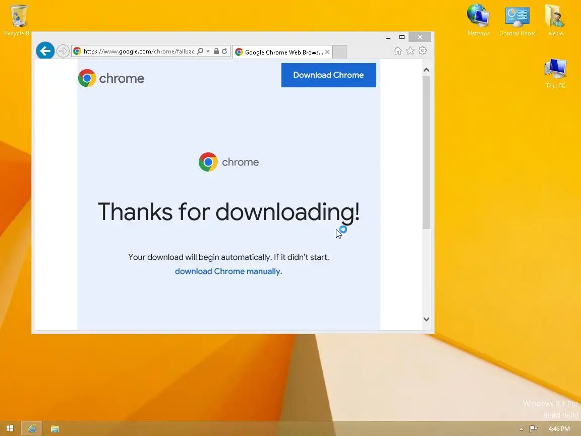
Task: Open the Windows Start button
Action: (10, 428)
